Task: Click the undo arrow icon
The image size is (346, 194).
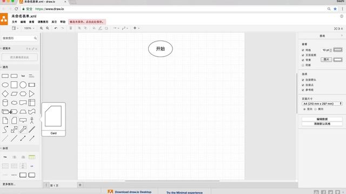Action: [x=56, y=28]
